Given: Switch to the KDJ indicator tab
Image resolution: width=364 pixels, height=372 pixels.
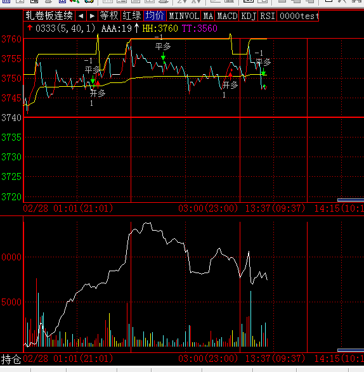Looking at the screenshot, I should [249, 16].
